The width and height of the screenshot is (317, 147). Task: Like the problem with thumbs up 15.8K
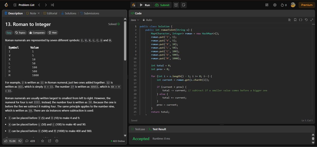[11, 141]
